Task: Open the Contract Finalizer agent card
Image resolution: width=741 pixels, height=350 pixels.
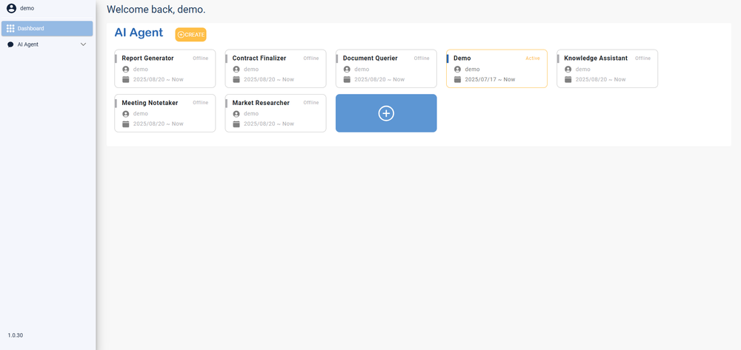Action: click(x=276, y=68)
